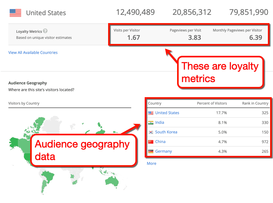This screenshot has width=273, height=203.
Task: Open the South Korea country link
Action: tap(166, 132)
